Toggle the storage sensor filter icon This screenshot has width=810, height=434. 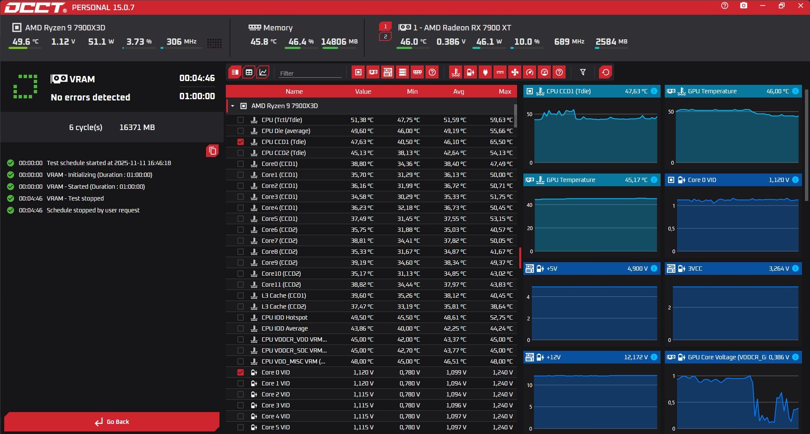(x=403, y=72)
